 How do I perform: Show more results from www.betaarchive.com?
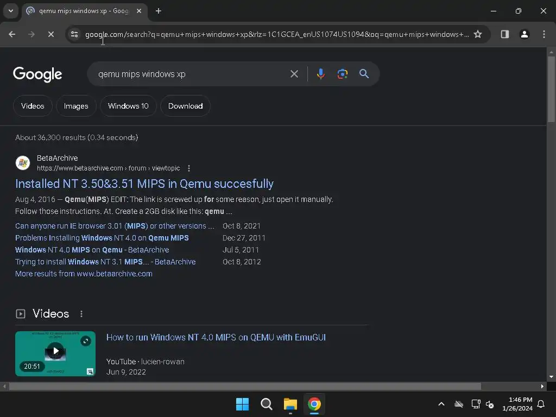[84, 274]
